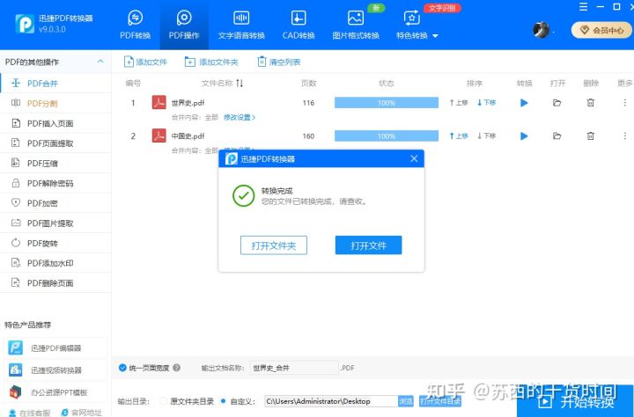
Task: Select PDF解除密码 in the sidebar
Action: [x=55, y=183]
